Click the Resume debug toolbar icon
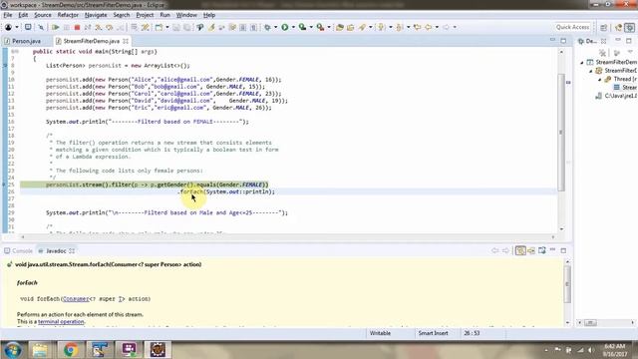This screenshot has width=638, height=359. point(56,27)
